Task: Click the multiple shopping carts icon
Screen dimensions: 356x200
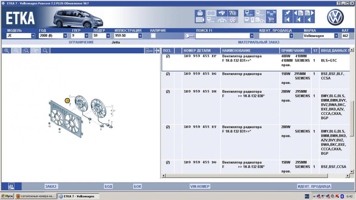Action: [x=271, y=13]
